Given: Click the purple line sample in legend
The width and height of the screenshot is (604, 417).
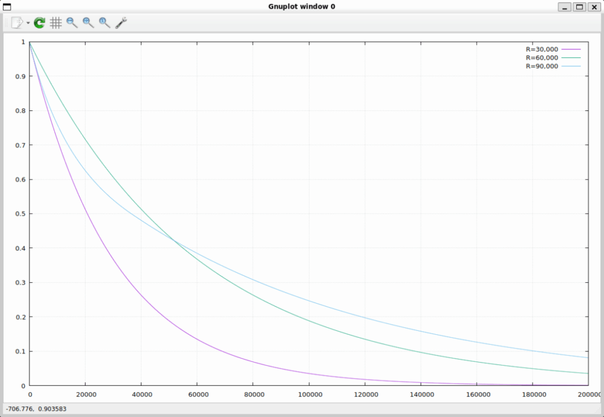Looking at the screenshot, I should [571, 49].
